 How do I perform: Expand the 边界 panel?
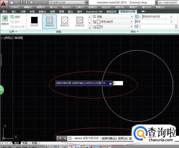[13, 32]
